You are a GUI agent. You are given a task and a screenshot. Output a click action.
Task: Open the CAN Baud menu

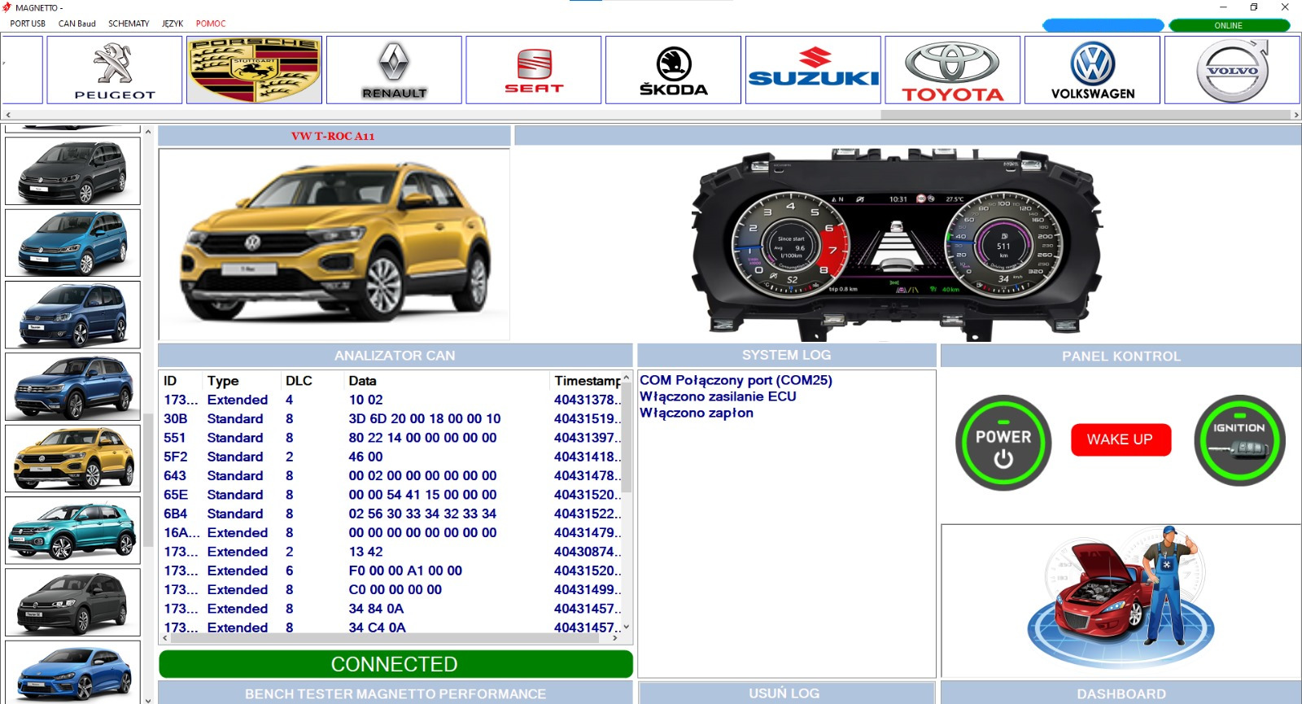(x=77, y=24)
